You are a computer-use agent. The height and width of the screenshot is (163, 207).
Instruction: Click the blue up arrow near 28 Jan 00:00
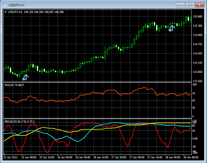click(173, 28)
